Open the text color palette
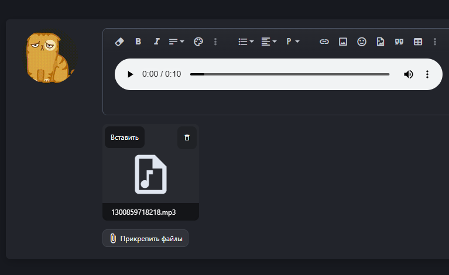This screenshot has height=275, width=449. (x=198, y=42)
